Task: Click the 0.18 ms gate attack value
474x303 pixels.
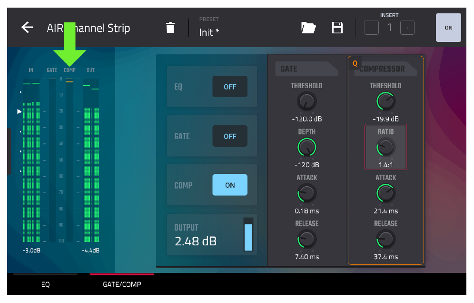Action: (307, 211)
